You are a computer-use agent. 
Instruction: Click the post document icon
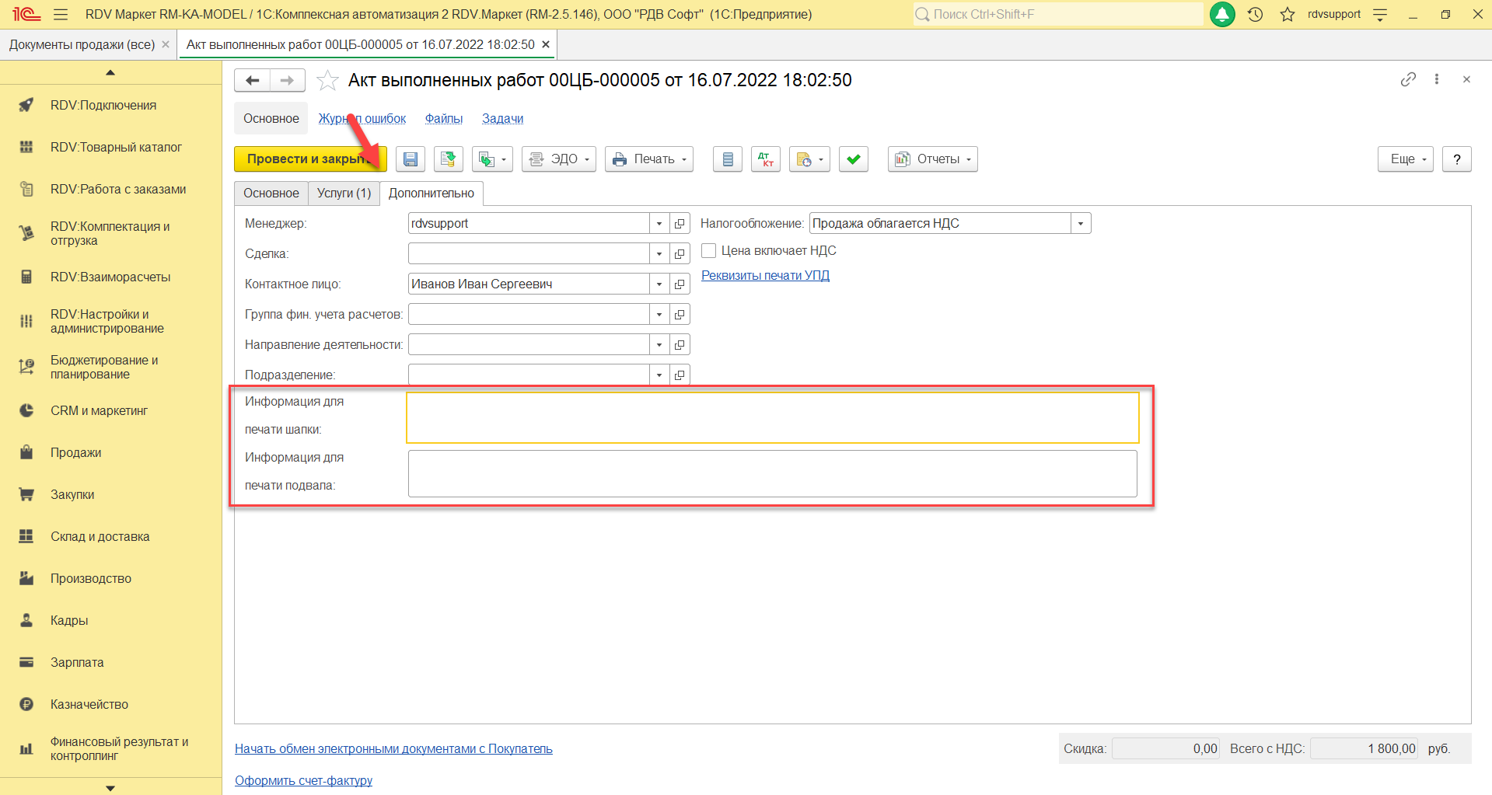449,159
